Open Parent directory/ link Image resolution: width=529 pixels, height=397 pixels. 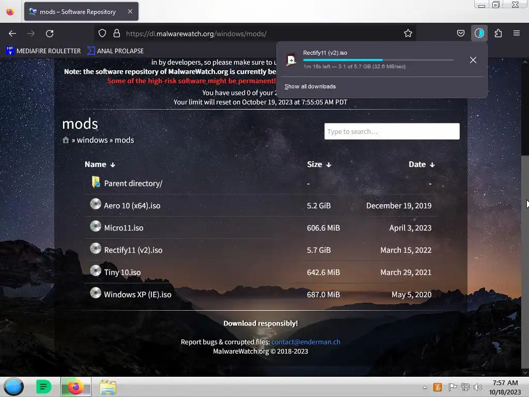coord(133,184)
